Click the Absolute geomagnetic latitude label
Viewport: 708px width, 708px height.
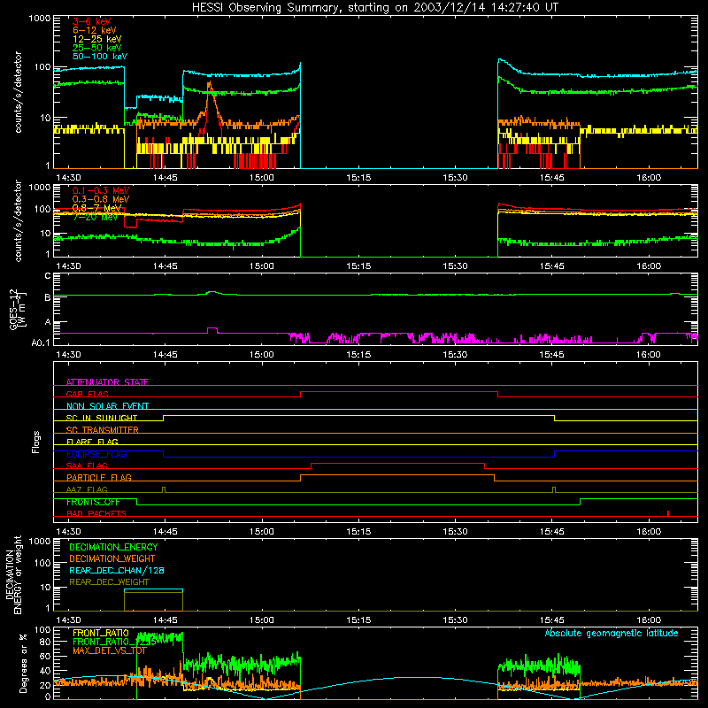[x=612, y=633]
